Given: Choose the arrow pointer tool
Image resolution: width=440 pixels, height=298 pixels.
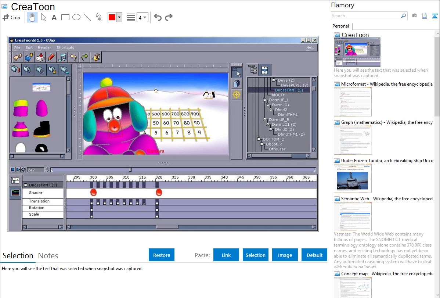Looking at the screenshot, I should click(x=43, y=17).
